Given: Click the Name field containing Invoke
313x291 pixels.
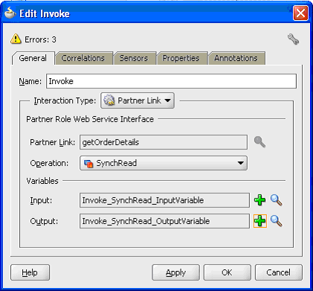Looking at the screenshot, I should (x=171, y=81).
